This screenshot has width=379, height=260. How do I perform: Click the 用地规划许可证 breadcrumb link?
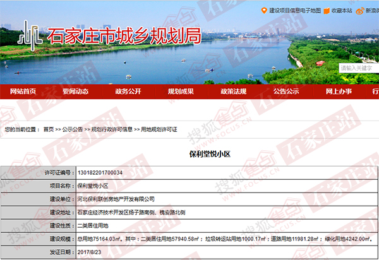click(x=159, y=129)
